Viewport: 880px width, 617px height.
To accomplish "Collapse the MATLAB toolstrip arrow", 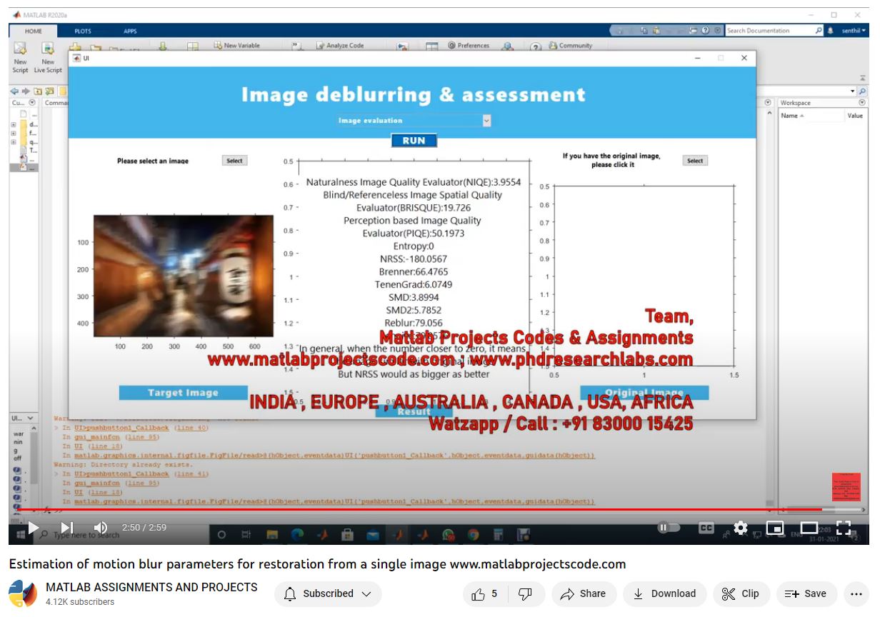I will coord(862,79).
